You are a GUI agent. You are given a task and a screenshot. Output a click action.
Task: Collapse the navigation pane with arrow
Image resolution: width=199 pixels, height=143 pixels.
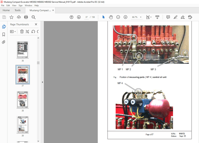42,82
